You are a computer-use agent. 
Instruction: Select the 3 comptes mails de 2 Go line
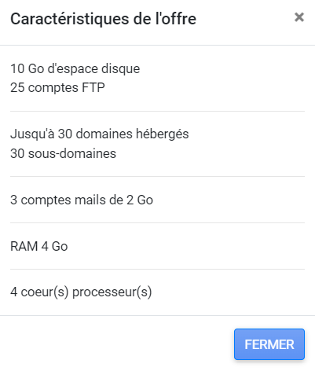(x=82, y=200)
